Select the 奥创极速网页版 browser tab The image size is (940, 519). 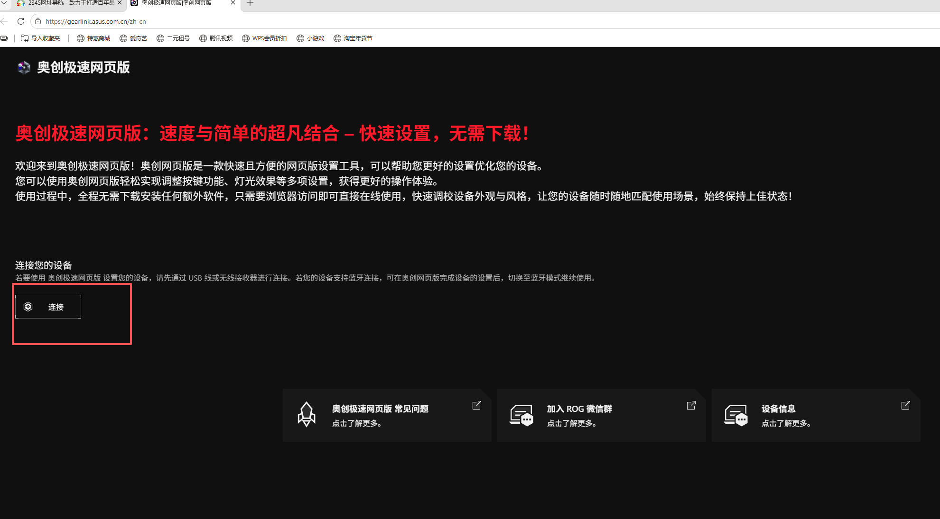point(183,3)
